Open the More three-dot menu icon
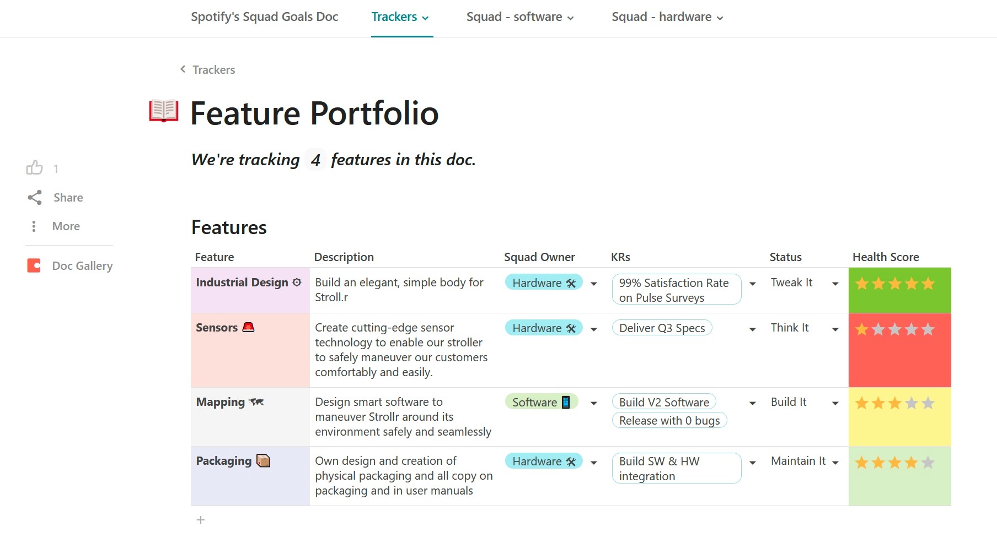 (34, 226)
